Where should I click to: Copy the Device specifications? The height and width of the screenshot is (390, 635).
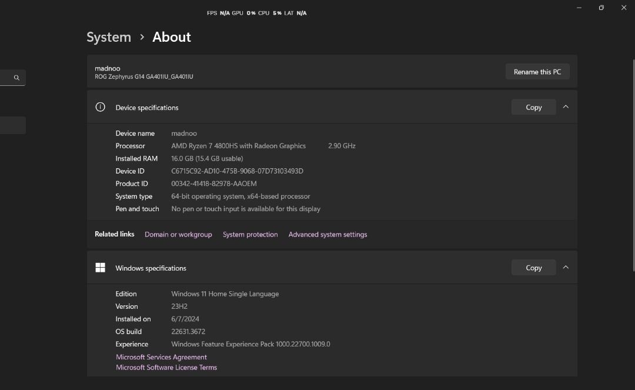coord(533,107)
